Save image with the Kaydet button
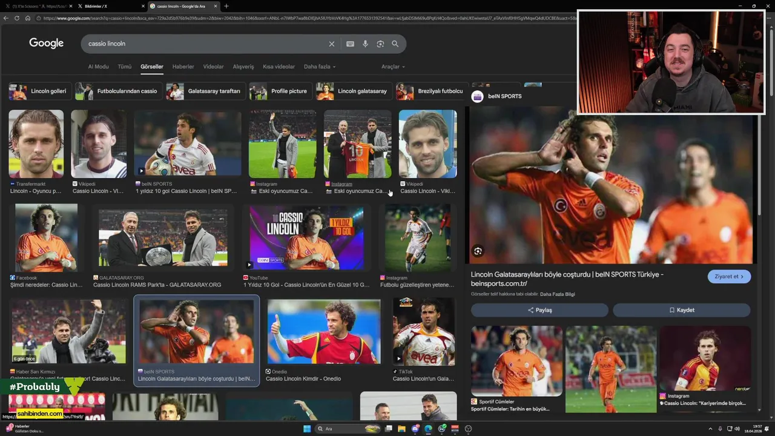The width and height of the screenshot is (775, 436). pyautogui.click(x=682, y=310)
